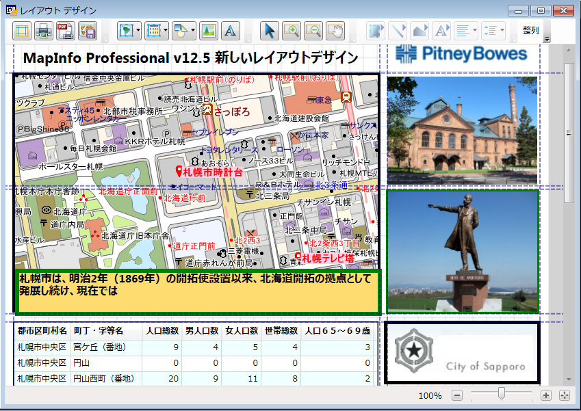Viewport: 581px width, 411px height.
Task: Click the 人口６５～６９歳 column header
Action: click(x=337, y=331)
